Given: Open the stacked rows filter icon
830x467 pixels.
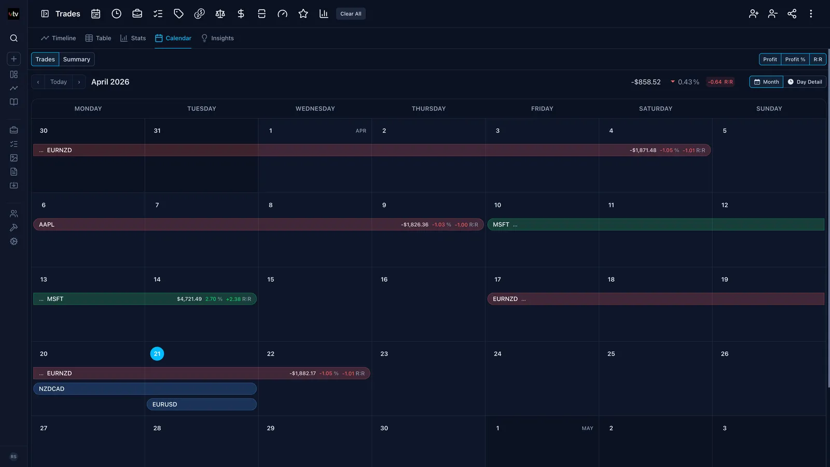Looking at the screenshot, I should coord(261,14).
